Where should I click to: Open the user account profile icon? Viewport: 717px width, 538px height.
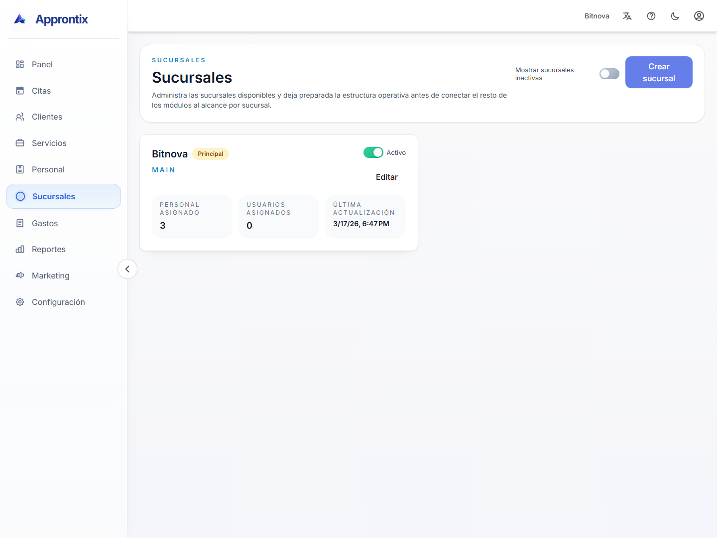[x=699, y=16]
